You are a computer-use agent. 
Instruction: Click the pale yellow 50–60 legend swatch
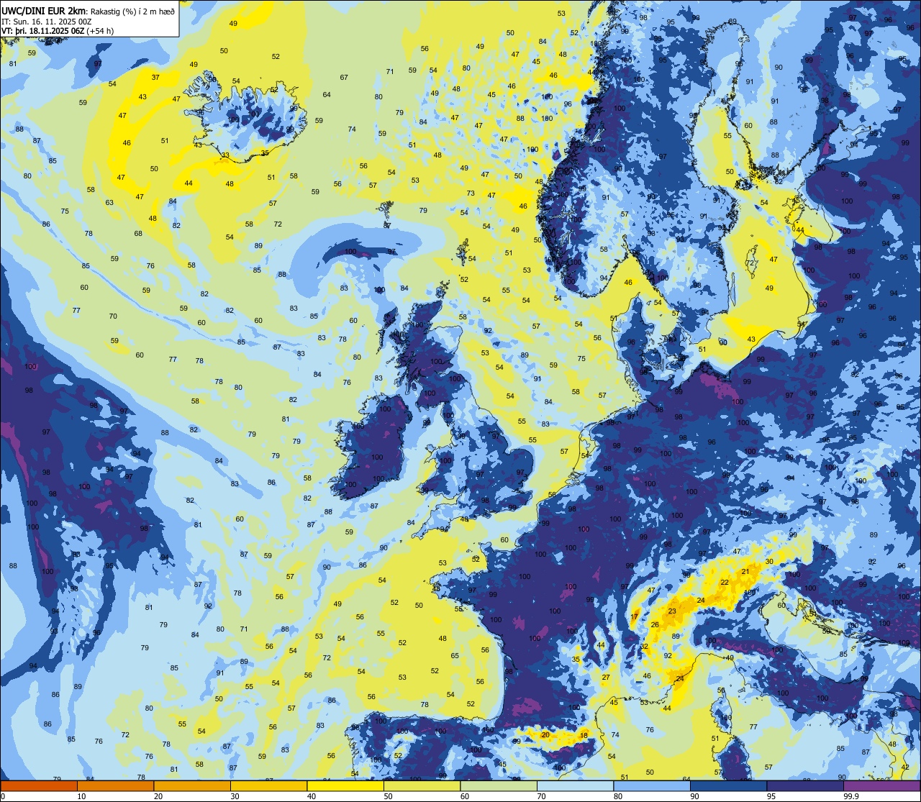pyautogui.click(x=422, y=785)
